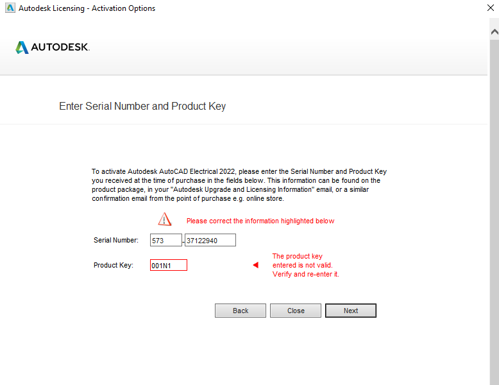The height and width of the screenshot is (385, 499).
Task: Click the scrollbar up arrow
Action: coord(494,31)
